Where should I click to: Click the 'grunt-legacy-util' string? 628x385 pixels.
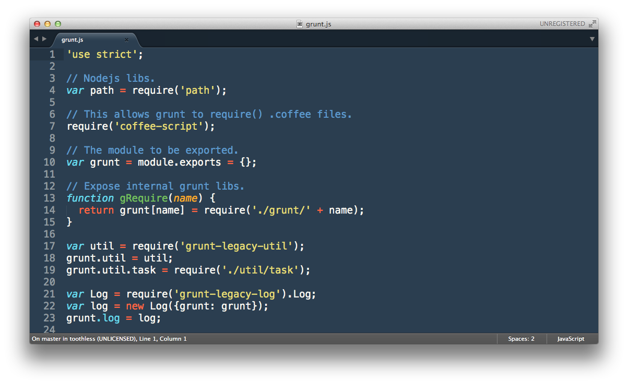pyautogui.click(x=236, y=246)
